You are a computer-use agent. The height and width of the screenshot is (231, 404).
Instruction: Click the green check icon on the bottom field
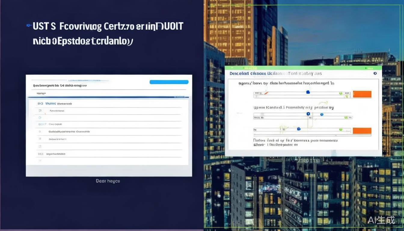click(x=341, y=129)
